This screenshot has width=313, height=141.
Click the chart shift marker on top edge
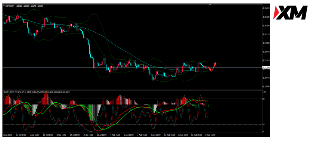click(210, 4)
